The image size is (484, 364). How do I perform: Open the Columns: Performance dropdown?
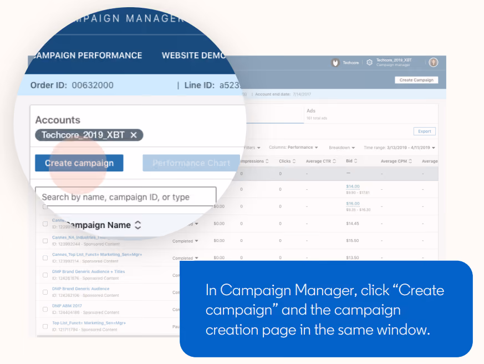point(293,148)
